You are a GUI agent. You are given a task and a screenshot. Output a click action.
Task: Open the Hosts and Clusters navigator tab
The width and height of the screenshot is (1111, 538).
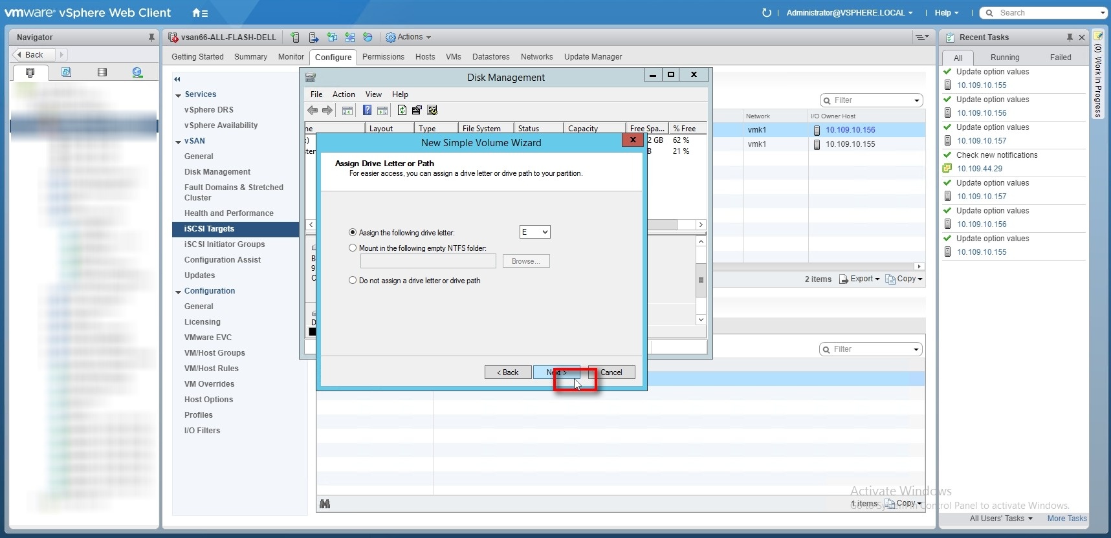coord(30,72)
